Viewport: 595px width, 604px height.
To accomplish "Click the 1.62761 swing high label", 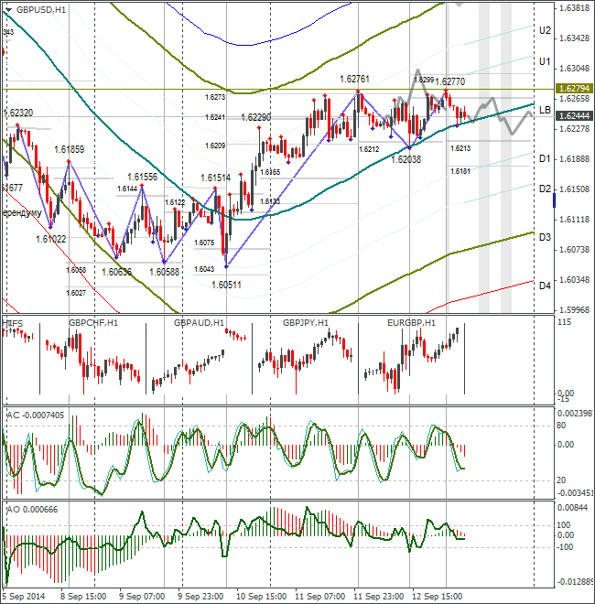I will (354, 80).
